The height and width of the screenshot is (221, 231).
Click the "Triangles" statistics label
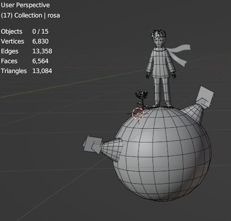(14, 71)
